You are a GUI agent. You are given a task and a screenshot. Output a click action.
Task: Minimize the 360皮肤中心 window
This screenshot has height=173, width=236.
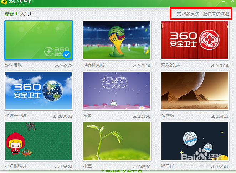point(224,1)
